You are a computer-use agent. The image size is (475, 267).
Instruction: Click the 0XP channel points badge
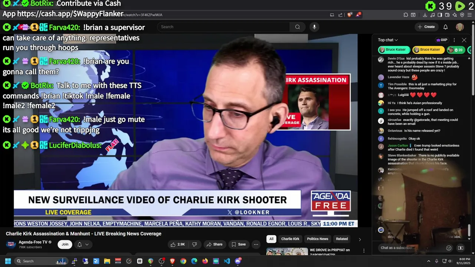442,40
